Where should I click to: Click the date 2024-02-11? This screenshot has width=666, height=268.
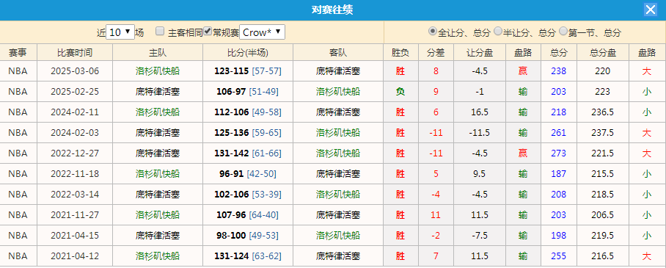(x=75, y=112)
